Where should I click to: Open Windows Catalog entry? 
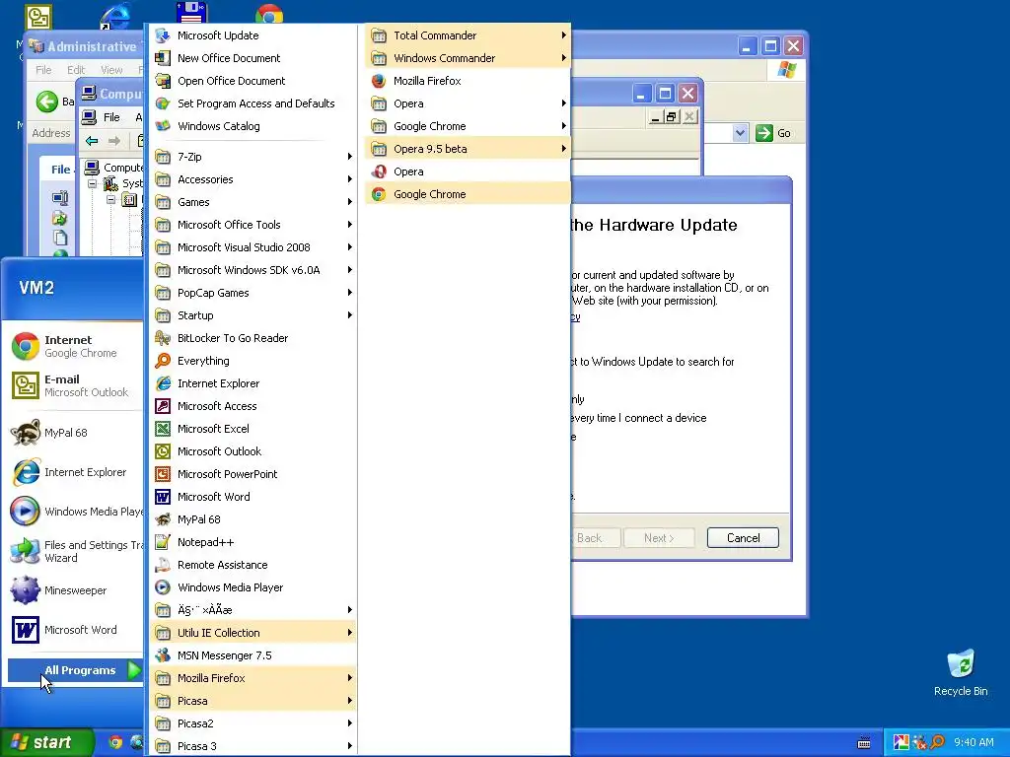(x=252, y=126)
